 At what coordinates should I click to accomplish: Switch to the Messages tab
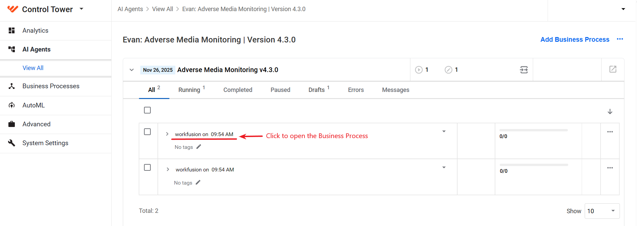pos(396,90)
